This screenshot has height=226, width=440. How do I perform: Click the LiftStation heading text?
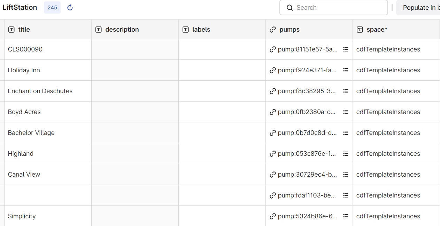click(x=20, y=7)
